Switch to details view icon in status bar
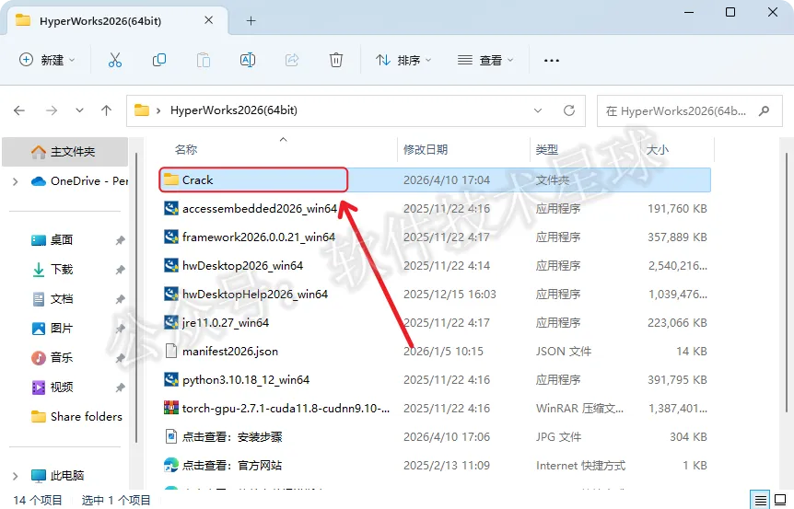Screen dimensions: 794x509 (760, 501)
